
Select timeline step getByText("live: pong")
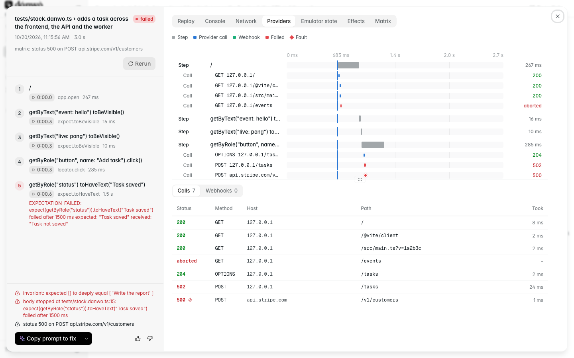pyautogui.click(x=360, y=132)
